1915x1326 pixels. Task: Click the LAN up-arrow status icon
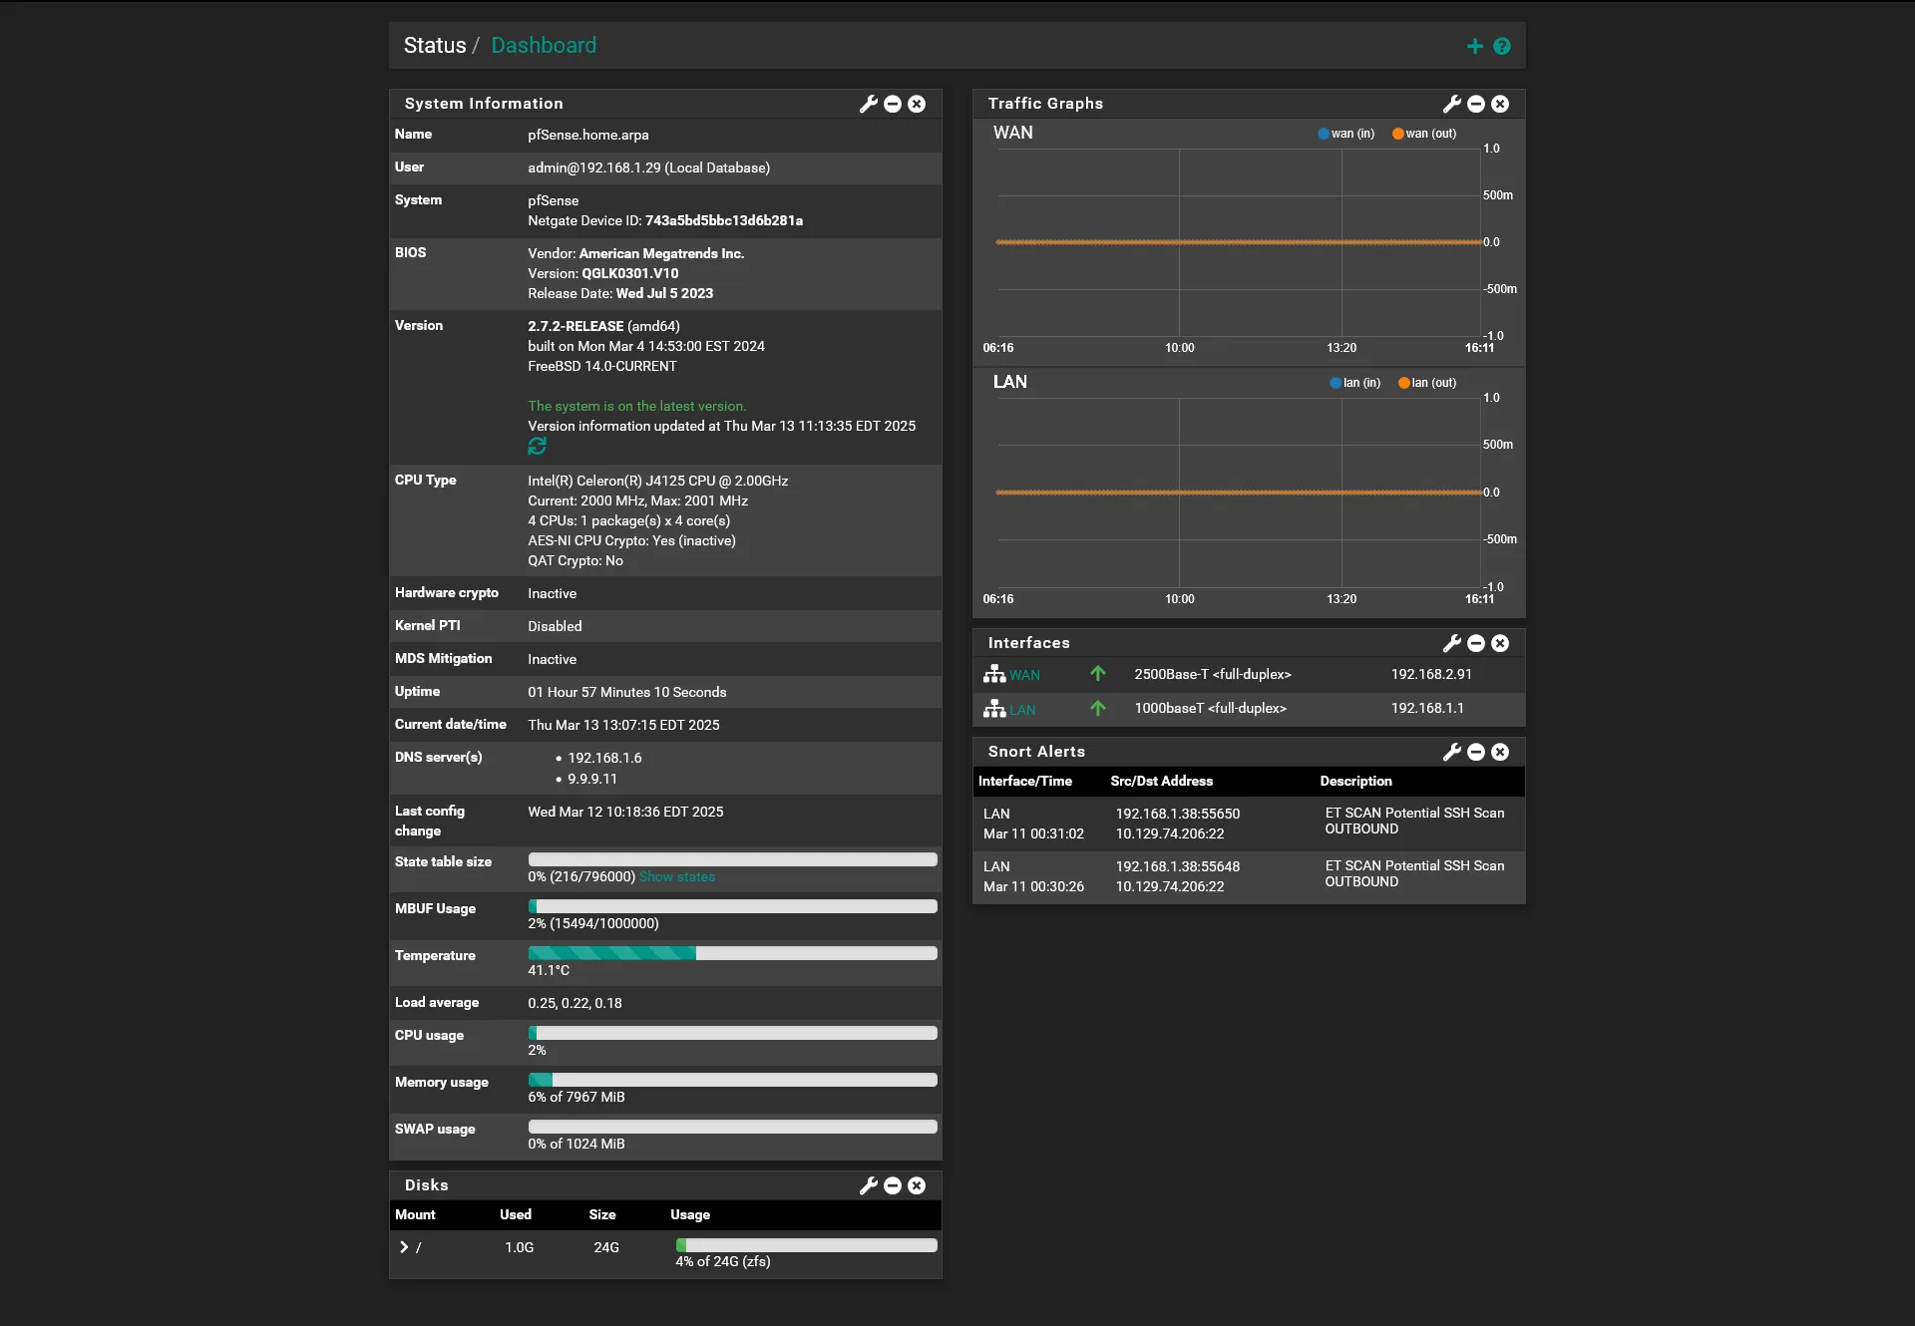coord(1098,708)
